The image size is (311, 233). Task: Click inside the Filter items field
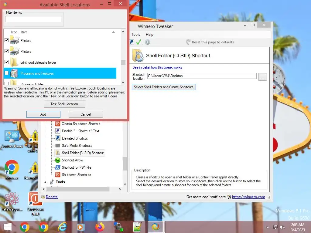pyautogui.click(x=33, y=19)
